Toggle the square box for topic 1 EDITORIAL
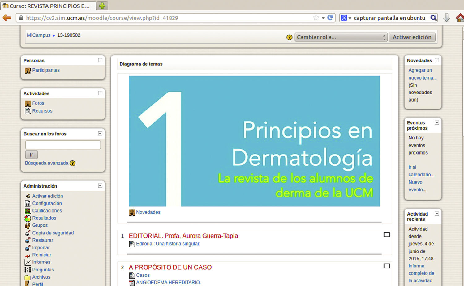The width and height of the screenshot is (464, 286). [386, 235]
